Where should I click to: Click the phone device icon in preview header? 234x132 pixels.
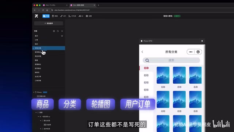click(x=141, y=41)
